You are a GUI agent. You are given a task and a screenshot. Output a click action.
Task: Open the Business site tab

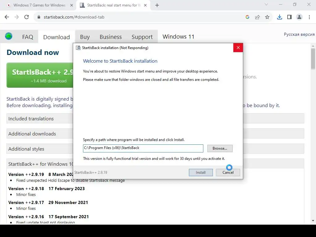(x=111, y=37)
